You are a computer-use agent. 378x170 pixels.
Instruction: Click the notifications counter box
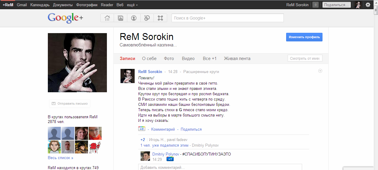315,5
